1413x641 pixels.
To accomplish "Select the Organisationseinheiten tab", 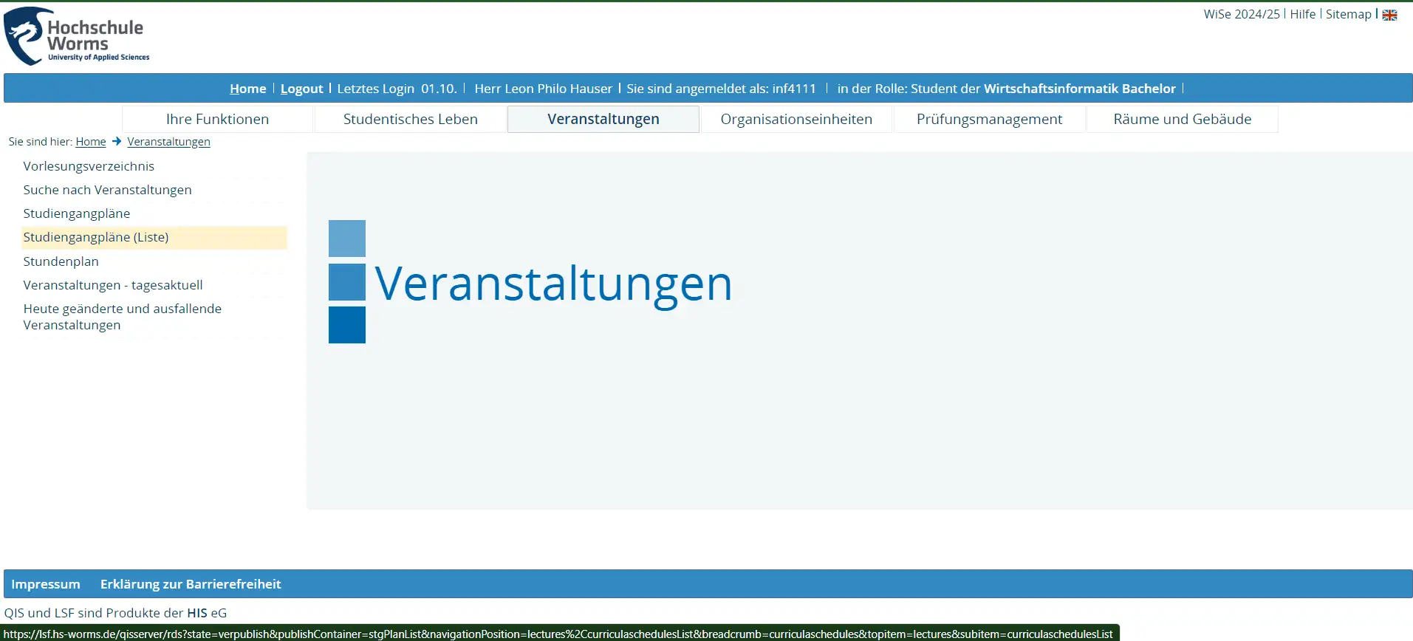I will pyautogui.click(x=796, y=119).
